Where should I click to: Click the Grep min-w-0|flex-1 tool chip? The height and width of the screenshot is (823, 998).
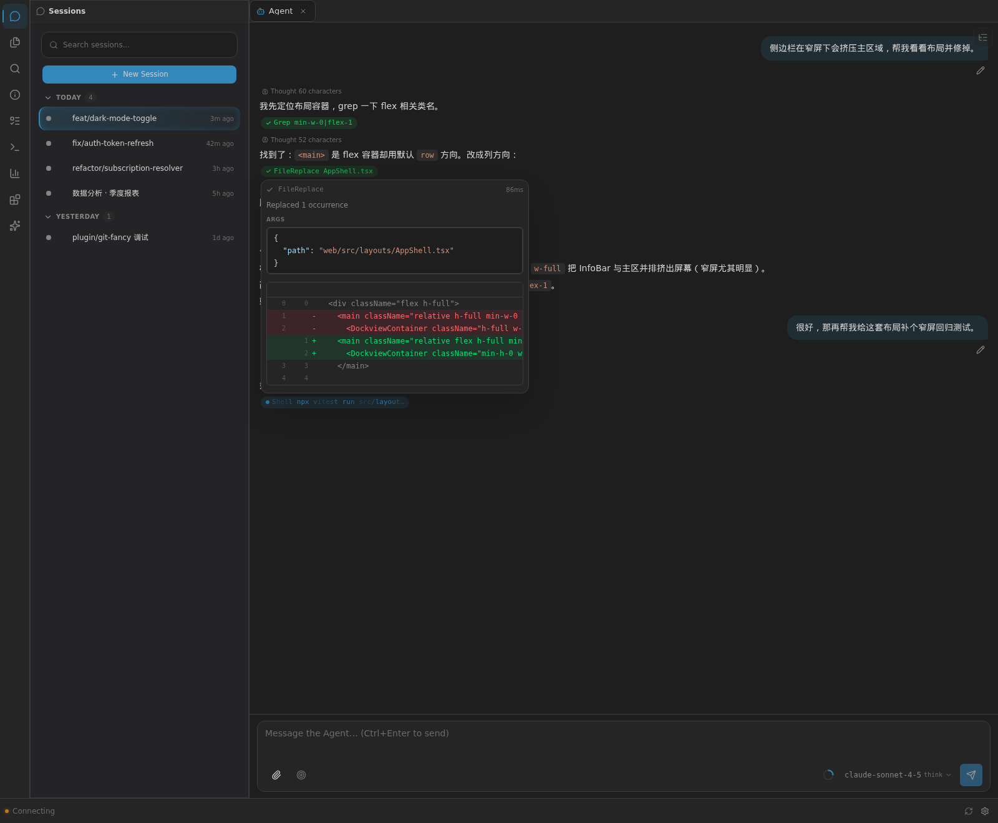pyautogui.click(x=309, y=123)
